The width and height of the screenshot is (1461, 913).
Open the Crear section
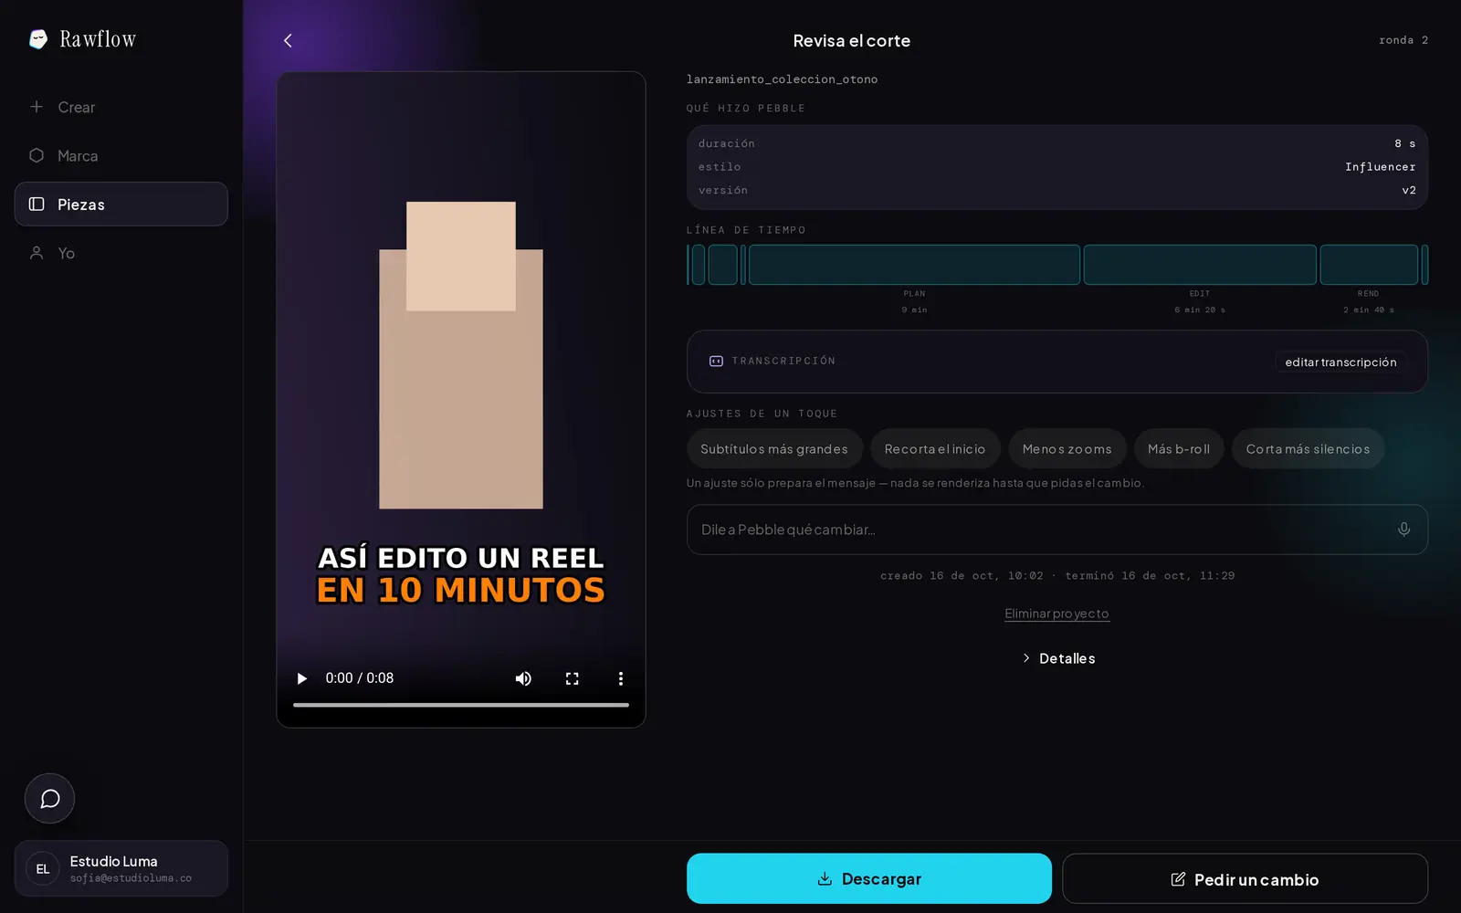(121, 107)
